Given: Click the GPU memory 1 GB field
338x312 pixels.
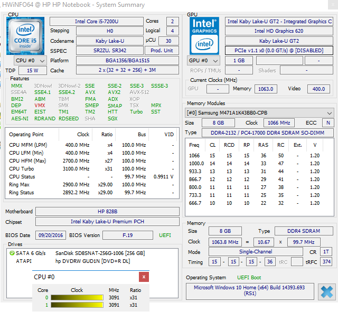Looking at the screenshot, I should [239, 61].
